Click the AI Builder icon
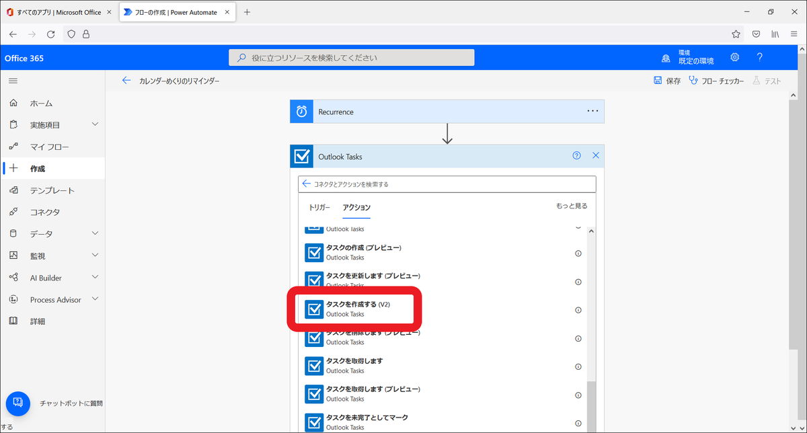Image resolution: width=807 pixels, height=433 pixels. pyautogui.click(x=13, y=277)
